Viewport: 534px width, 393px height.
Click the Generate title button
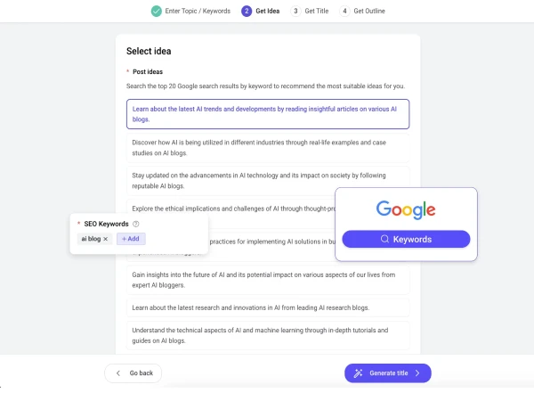[388, 373]
